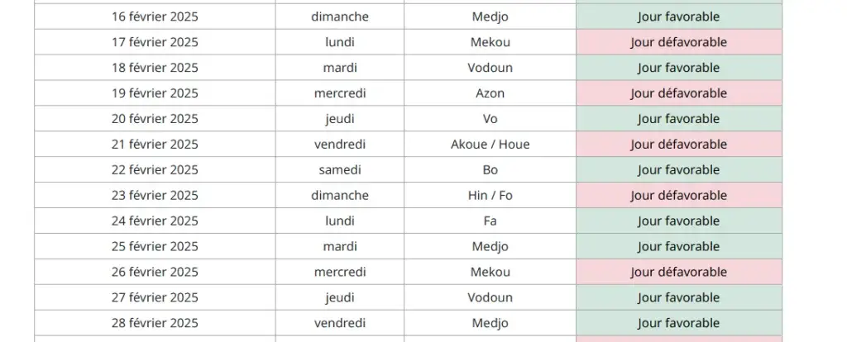Click the "Jour favorable" cell for 24 février

pos(678,221)
